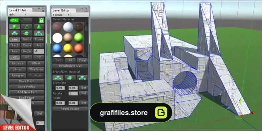The image size is (262, 131).
Task: Pick the blue material sphere
Action: tap(57, 48)
